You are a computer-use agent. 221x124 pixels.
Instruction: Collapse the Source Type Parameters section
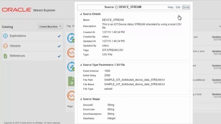point(81,65)
